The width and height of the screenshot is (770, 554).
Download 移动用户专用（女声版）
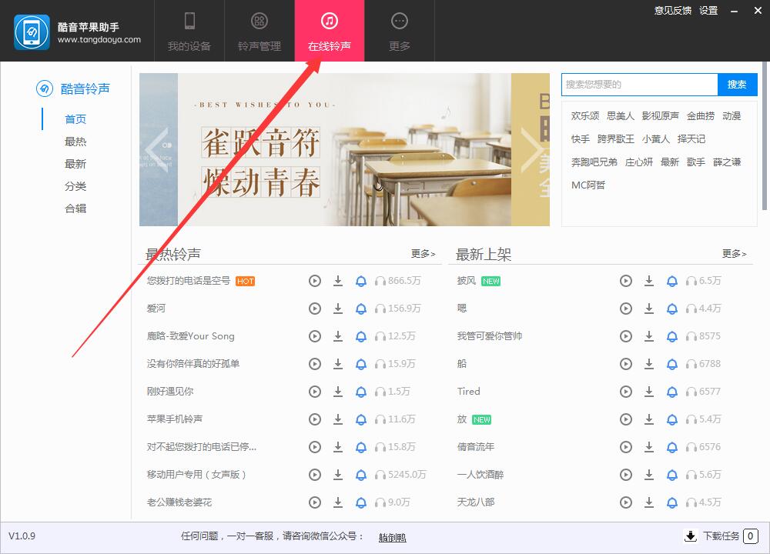coord(338,475)
